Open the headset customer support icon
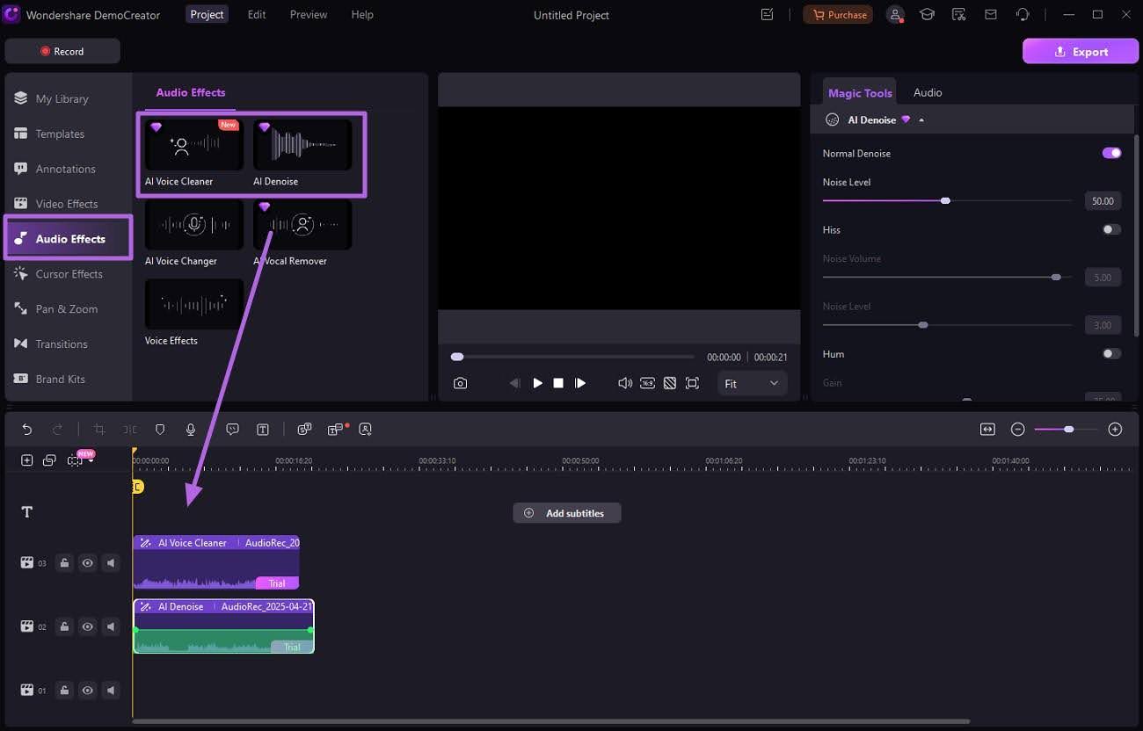 (1023, 15)
